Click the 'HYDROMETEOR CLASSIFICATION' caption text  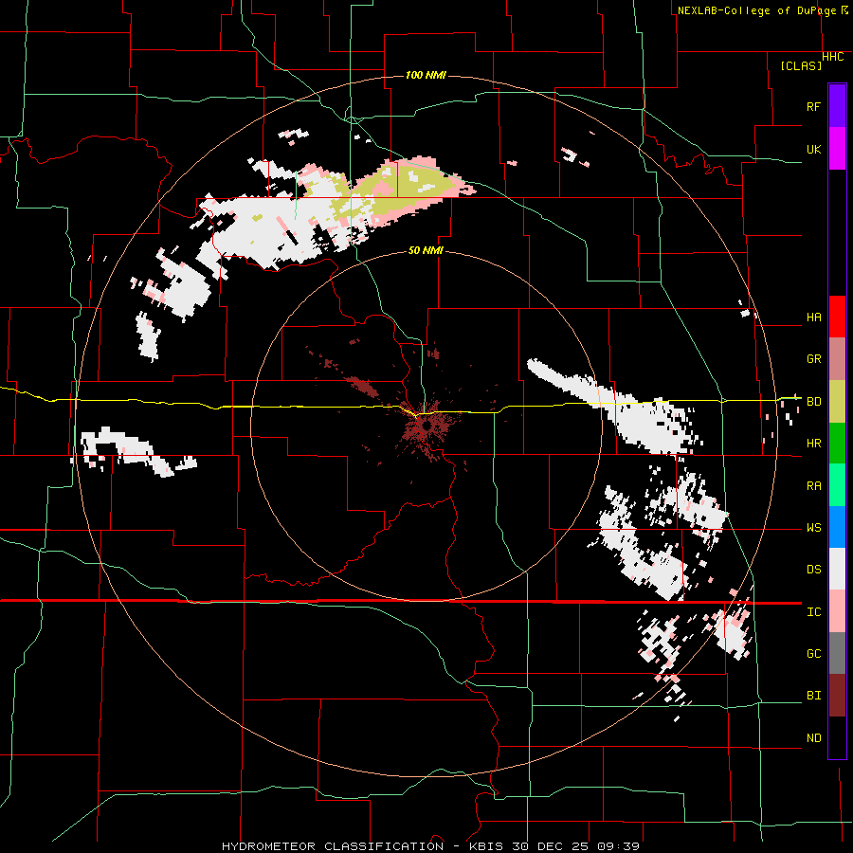click(x=333, y=846)
